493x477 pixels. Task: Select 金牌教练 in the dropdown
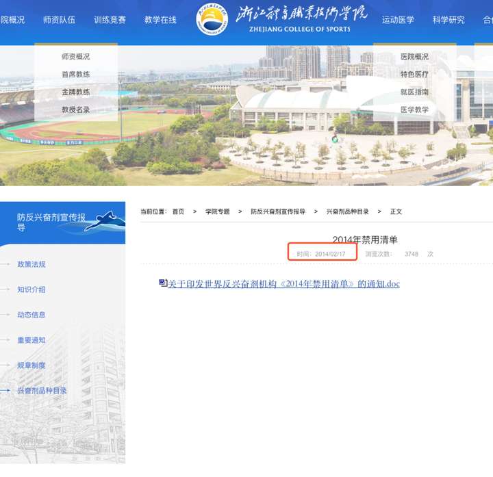(76, 92)
